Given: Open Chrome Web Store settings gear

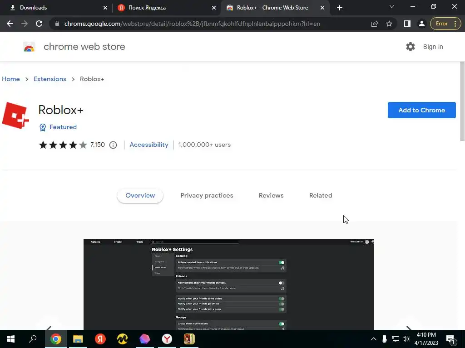Looking at the screenshot, I should 411,47.
